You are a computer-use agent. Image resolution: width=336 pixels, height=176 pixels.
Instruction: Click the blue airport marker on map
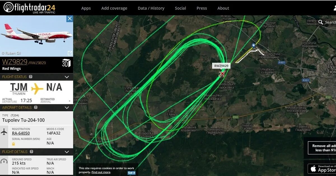pos(254,45)
